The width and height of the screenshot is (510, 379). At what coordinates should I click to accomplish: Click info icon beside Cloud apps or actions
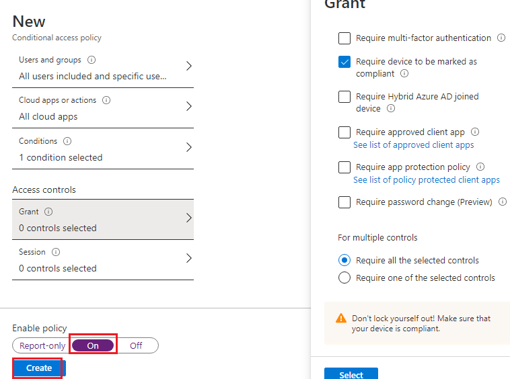pos(106,100)
